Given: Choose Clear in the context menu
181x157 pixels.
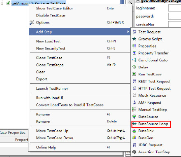Looking at the screenshot, I should point(80,72).
